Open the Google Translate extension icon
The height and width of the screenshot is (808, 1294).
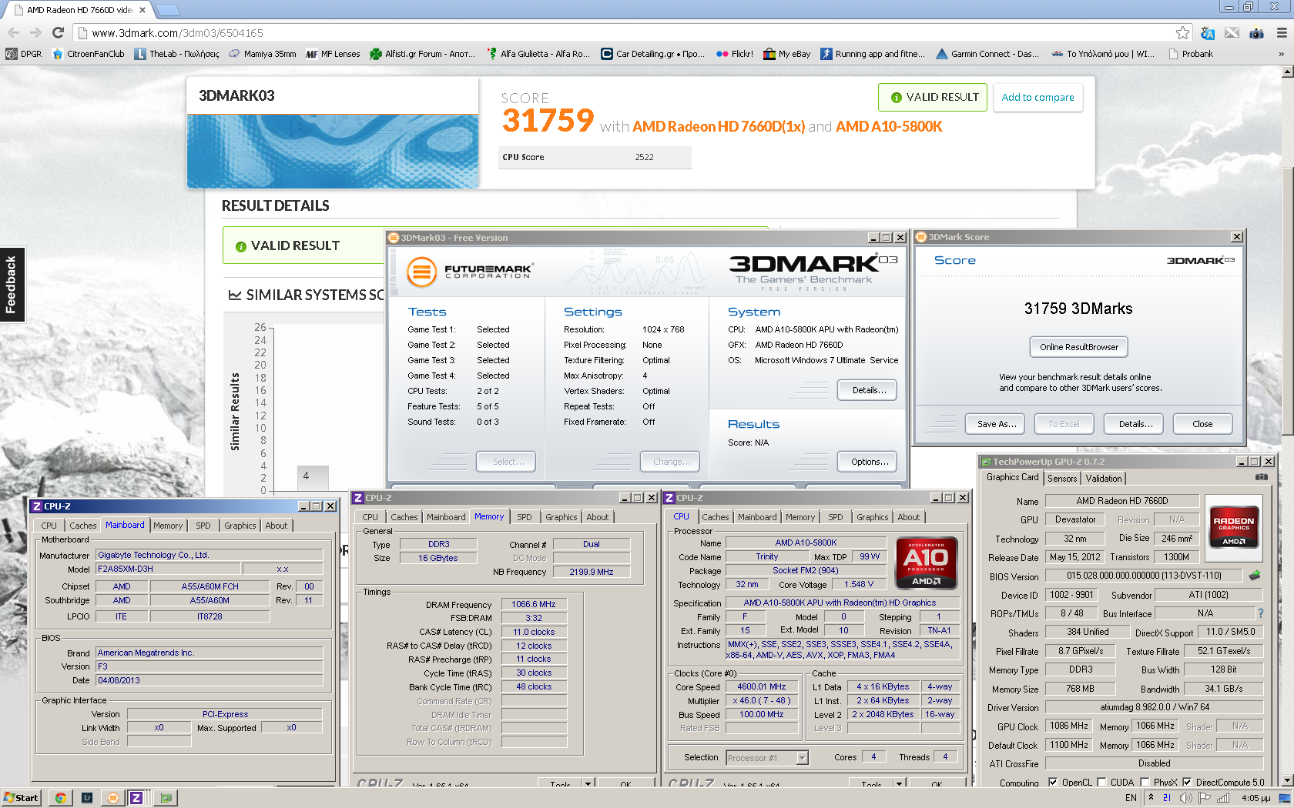1208,32
